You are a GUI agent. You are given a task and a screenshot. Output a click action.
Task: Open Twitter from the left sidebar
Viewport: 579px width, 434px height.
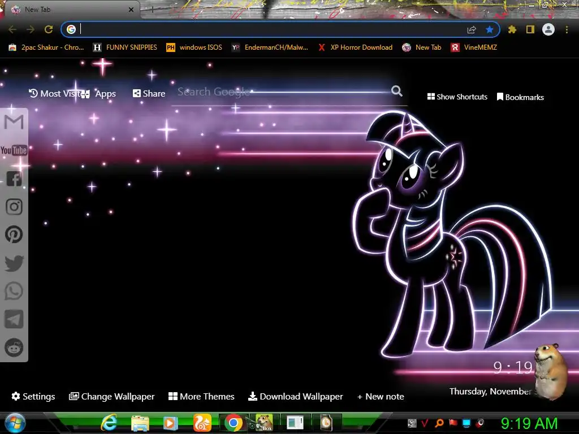(14, 263)
